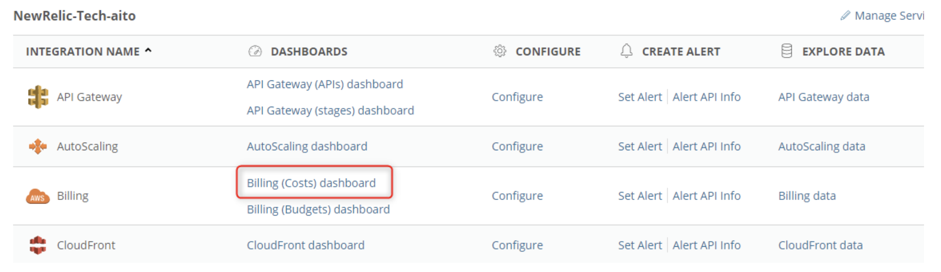
Task: Toggle sort arrow next to Integration Name
Action: point(148,51)
